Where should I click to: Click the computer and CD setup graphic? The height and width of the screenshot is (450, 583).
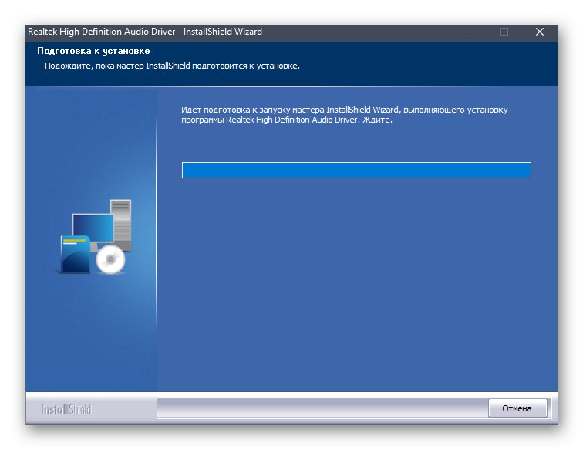pyautogui.click(x=96, y=237)
